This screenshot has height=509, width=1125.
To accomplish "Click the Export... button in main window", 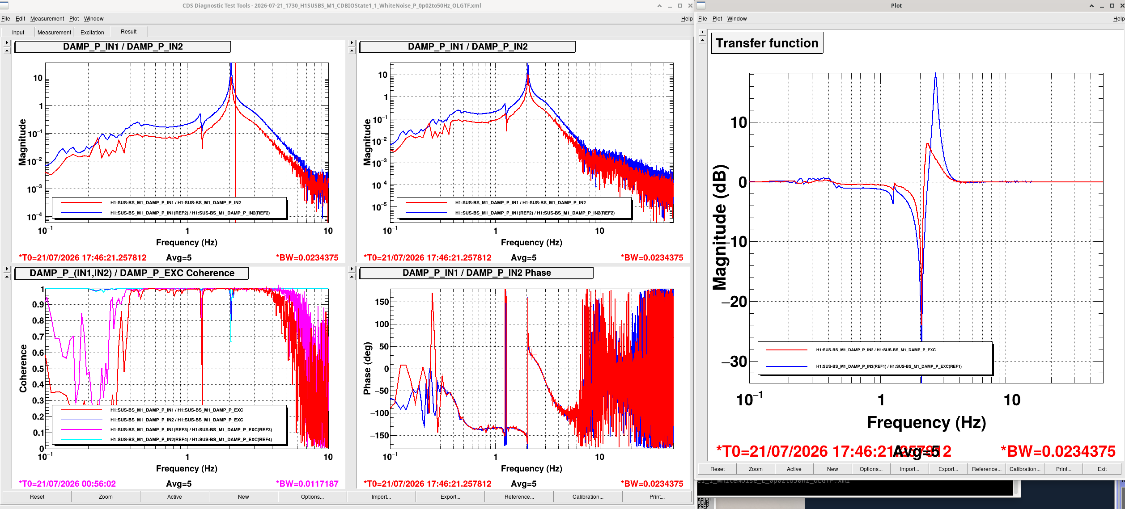I will [x=450, y=496].
